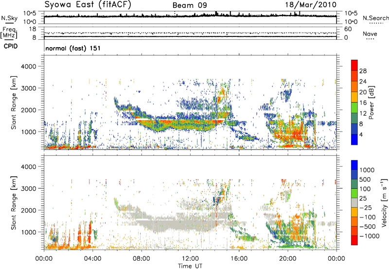Click the "08:00" time tick label

pyautogui.click(x=141, y=259)
